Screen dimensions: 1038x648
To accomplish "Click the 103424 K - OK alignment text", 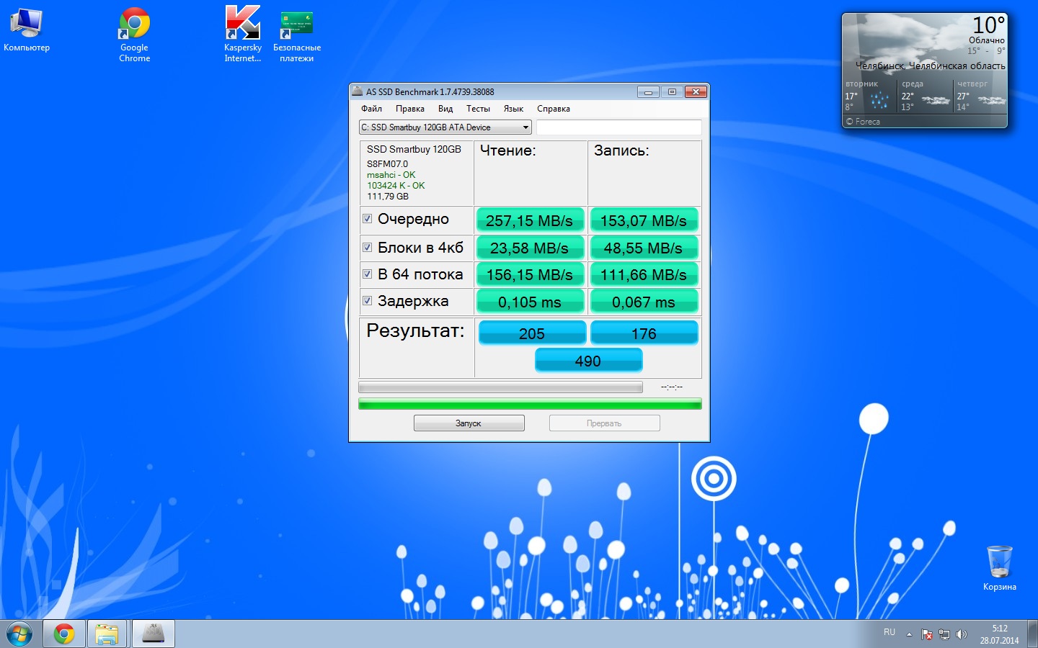I will 396,186.
